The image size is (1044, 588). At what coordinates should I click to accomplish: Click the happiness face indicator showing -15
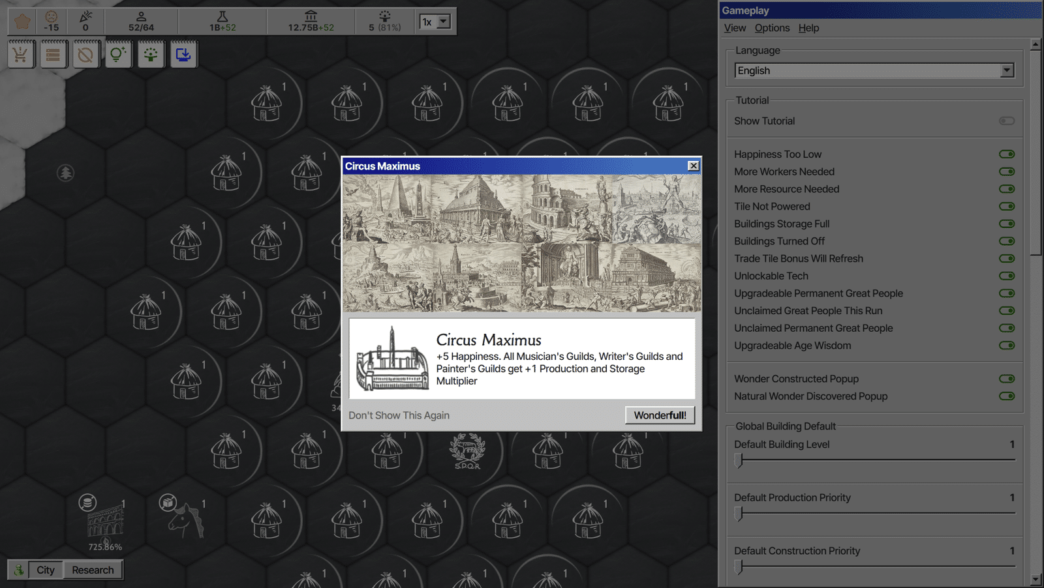[52, 21]
